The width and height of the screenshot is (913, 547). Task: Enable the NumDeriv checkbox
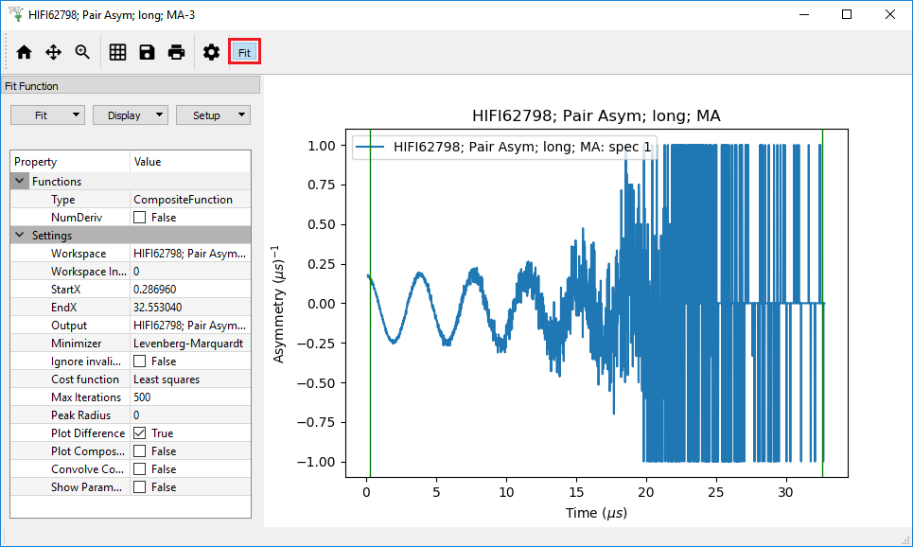click(140, 218)
